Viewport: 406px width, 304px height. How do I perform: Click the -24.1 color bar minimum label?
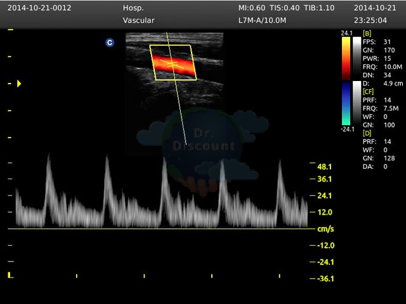348,129
